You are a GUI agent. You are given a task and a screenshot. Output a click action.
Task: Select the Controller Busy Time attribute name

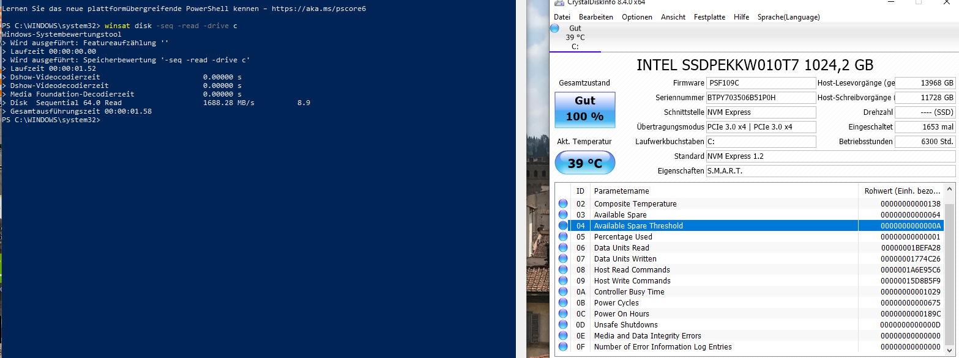tap(629, 292)
